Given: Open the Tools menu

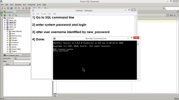Looking at the screenshot, I should [x=39, y=5].
